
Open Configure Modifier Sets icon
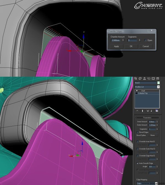[x=157, y=111]
